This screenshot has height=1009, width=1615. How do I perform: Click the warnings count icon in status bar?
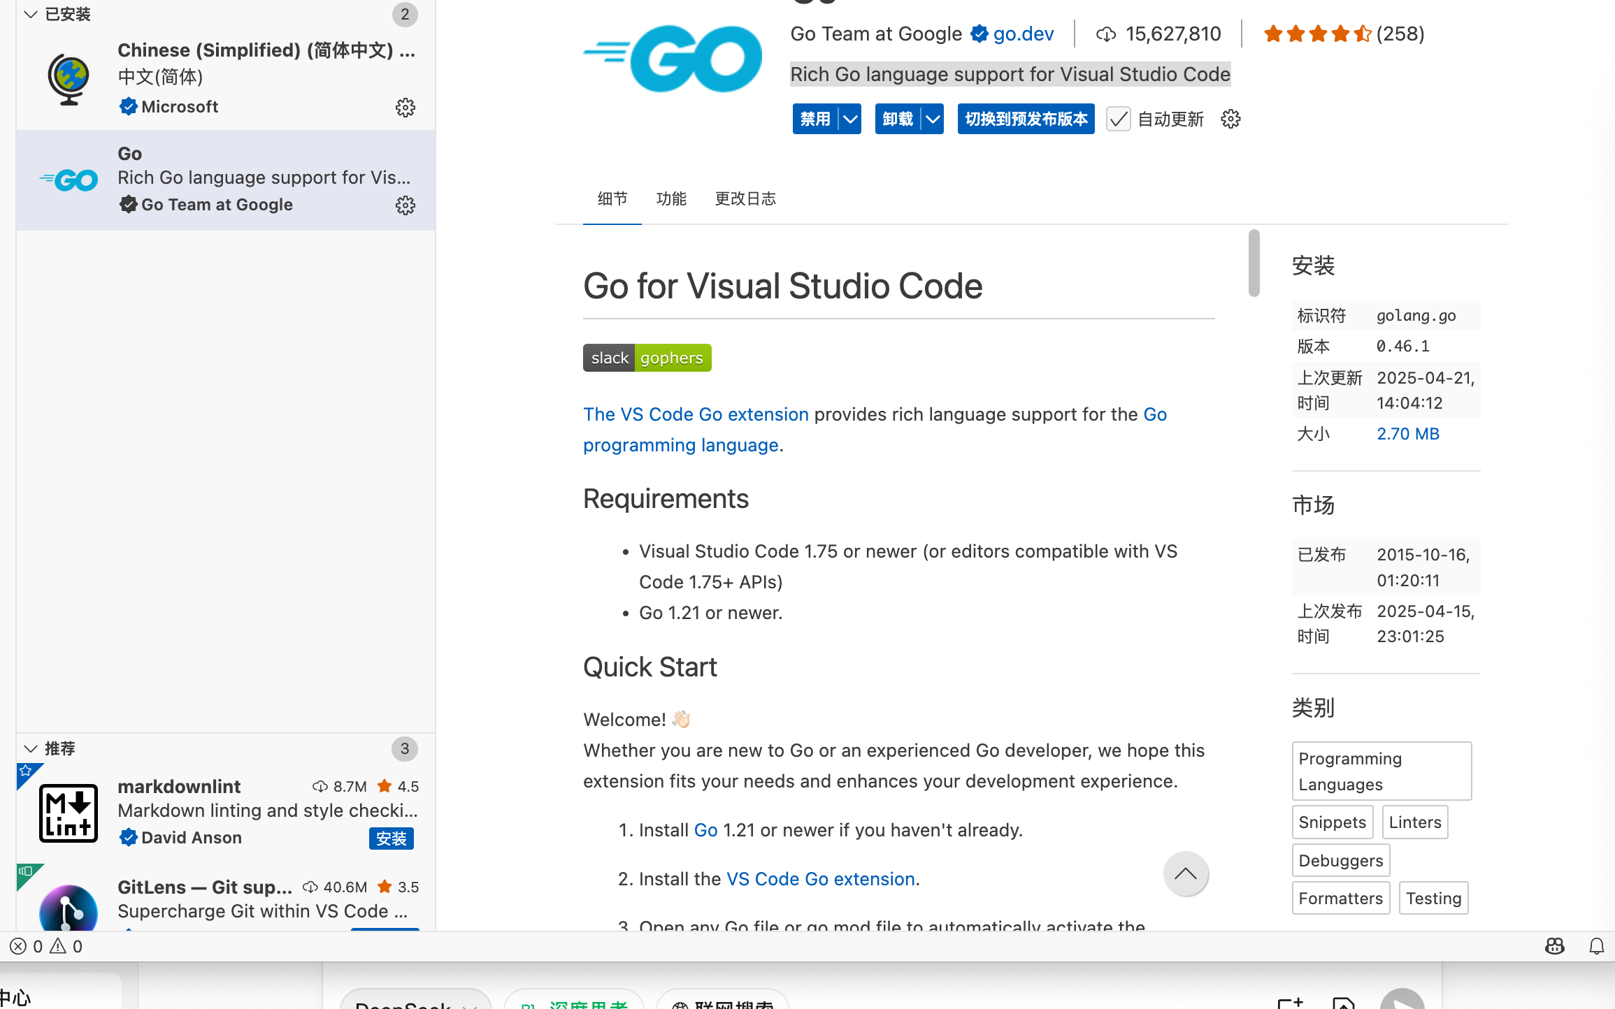pos(58,947)
